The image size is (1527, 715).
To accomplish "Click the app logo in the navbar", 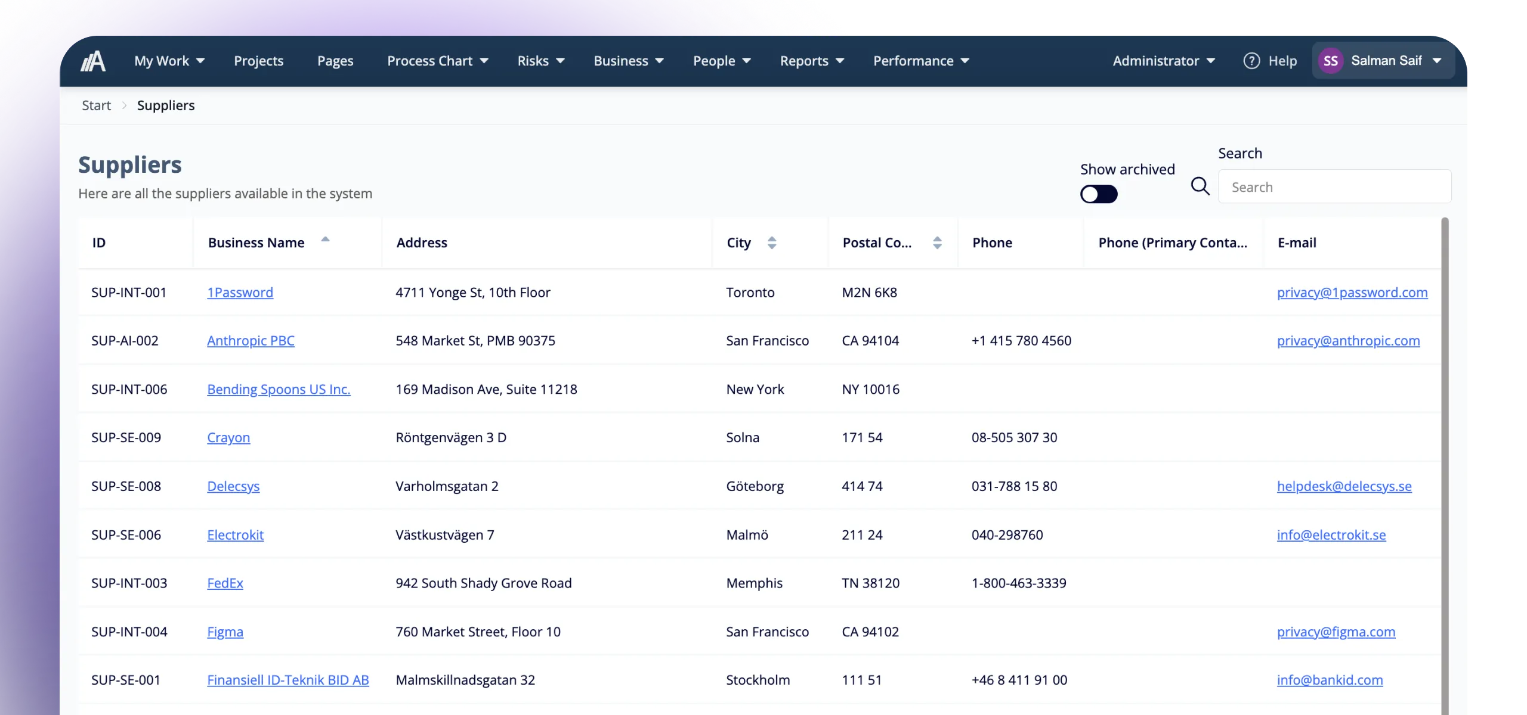I will pos(93,61).
